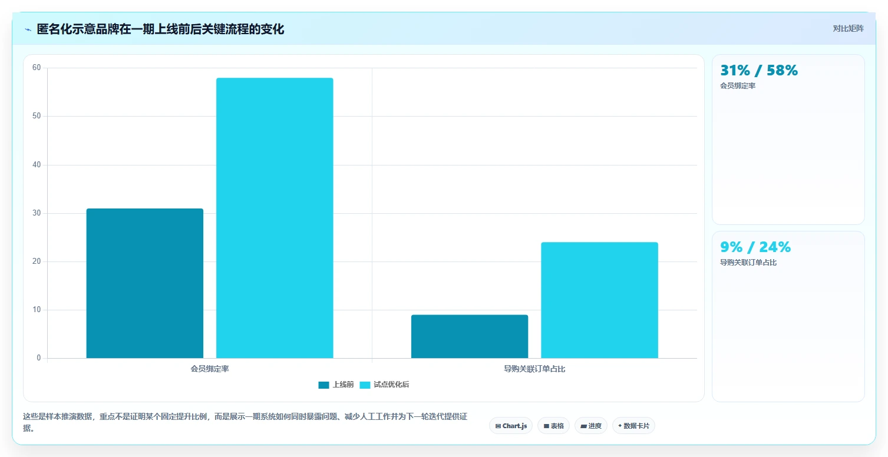Viewport: 888px width, 457px height.
Task: Click 会员绑定率 label in the data card
Action: click(x=738, y=86)
